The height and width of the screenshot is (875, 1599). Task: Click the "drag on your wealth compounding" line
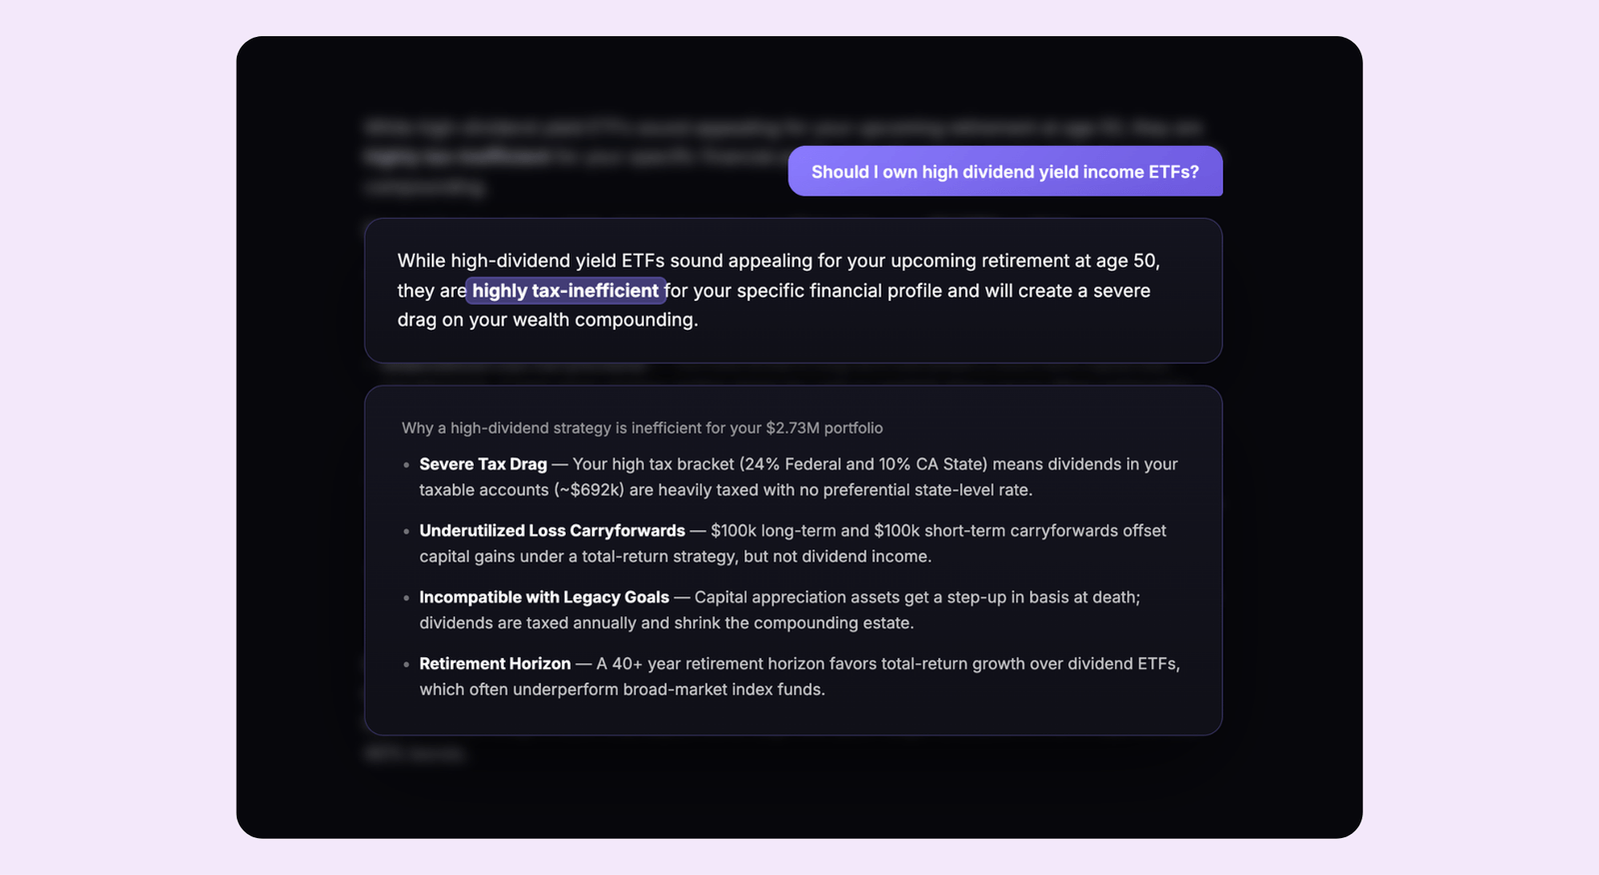548,320
